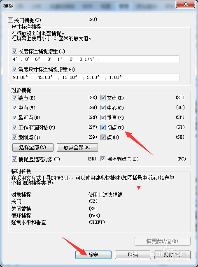The image size is (198, 267).
Task: Toggle the 中心 (C) checkbox
Action: (103, 108)
